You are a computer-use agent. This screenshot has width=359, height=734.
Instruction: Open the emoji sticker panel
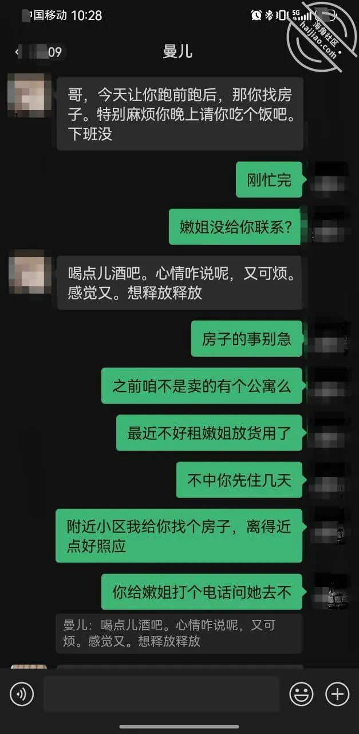pos(301,694)
